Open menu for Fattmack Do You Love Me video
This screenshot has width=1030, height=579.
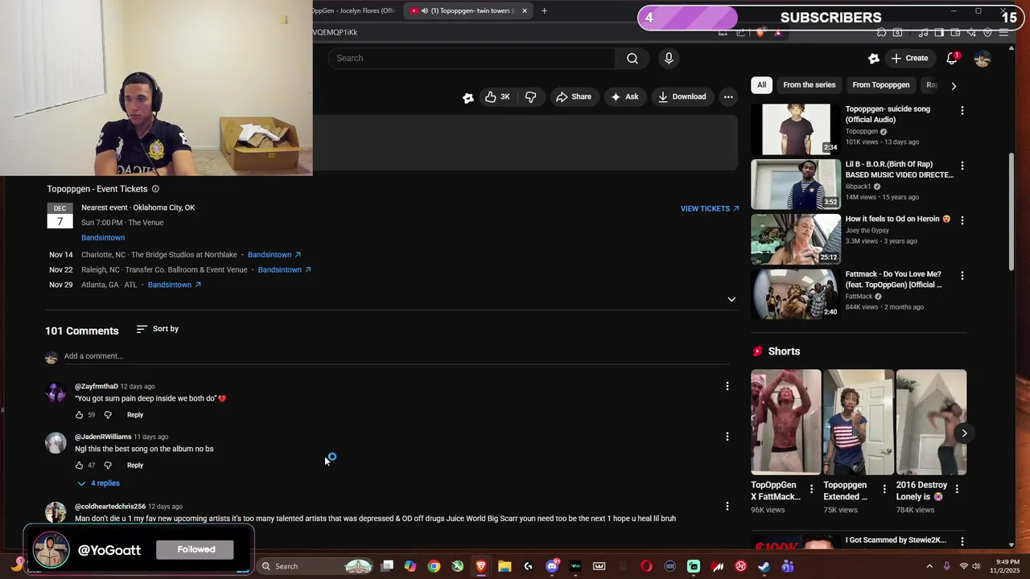pyautogui.click(x=962, y=276)
